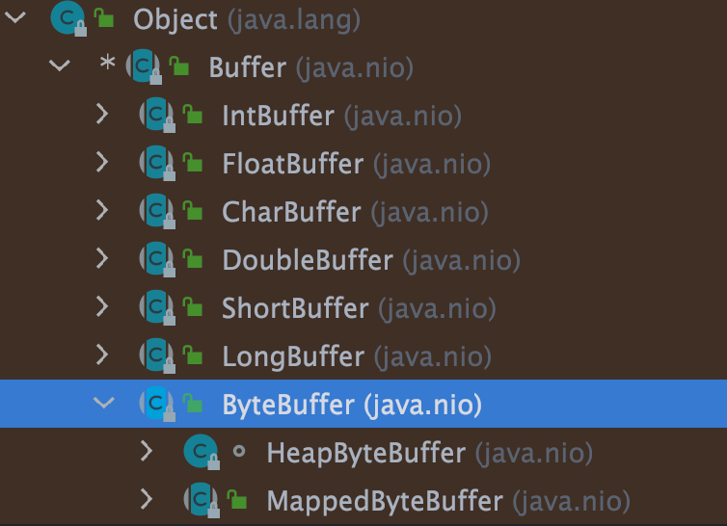727x526 pixels.
Task: Select the LongBuffer class label
Action: (293, 356)
